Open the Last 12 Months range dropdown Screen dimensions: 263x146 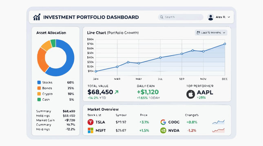(x=211, y=32)
